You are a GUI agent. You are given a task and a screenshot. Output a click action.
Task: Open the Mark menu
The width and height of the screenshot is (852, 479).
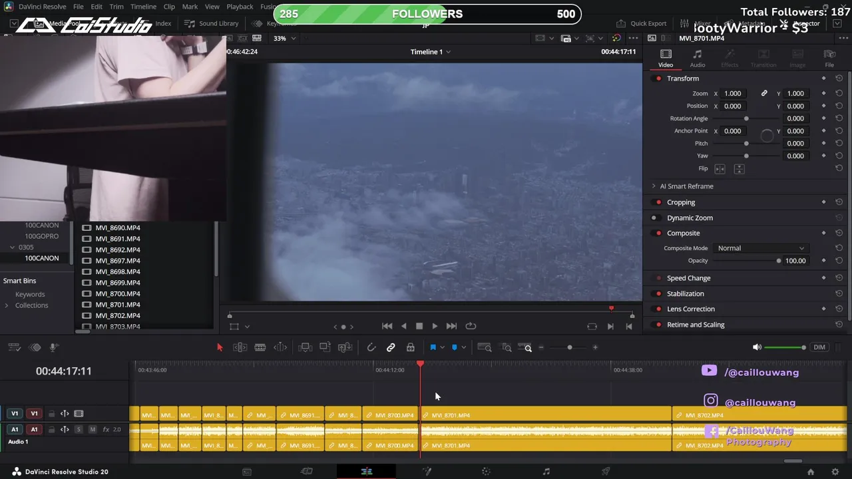tap(190, 7)
